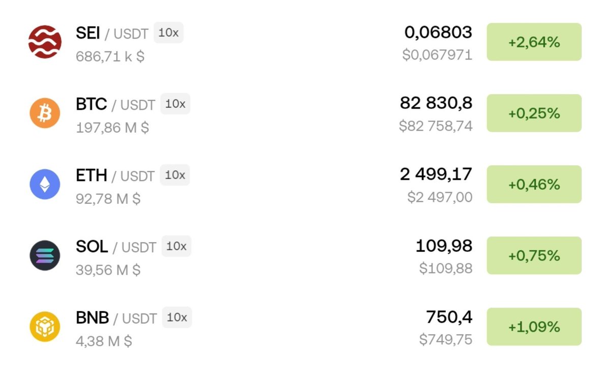Click the SEI coin logo icon
This screenshot has height=389, width=610.
click(45, 42)
